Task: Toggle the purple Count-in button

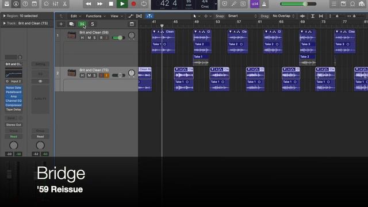Action: [x=255, y=4]
